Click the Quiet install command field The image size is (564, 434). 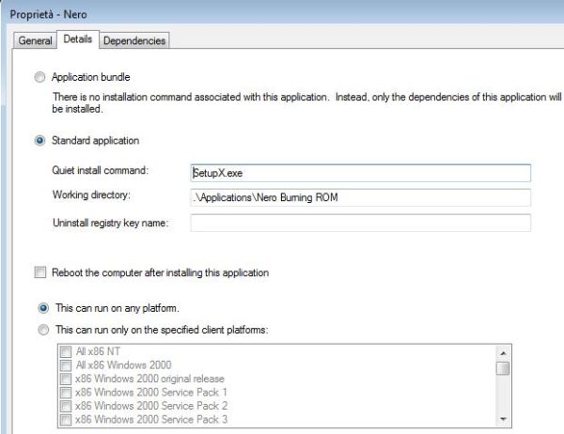tap(360, 173)
